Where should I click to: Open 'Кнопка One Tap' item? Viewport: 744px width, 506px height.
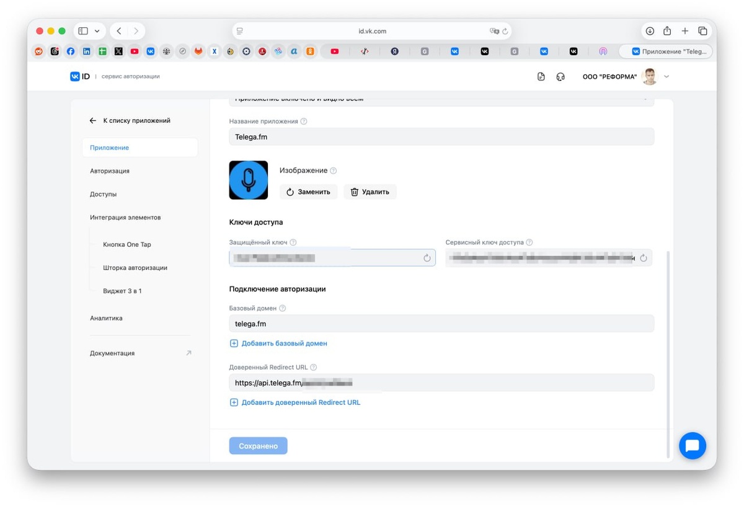point(127,244)
